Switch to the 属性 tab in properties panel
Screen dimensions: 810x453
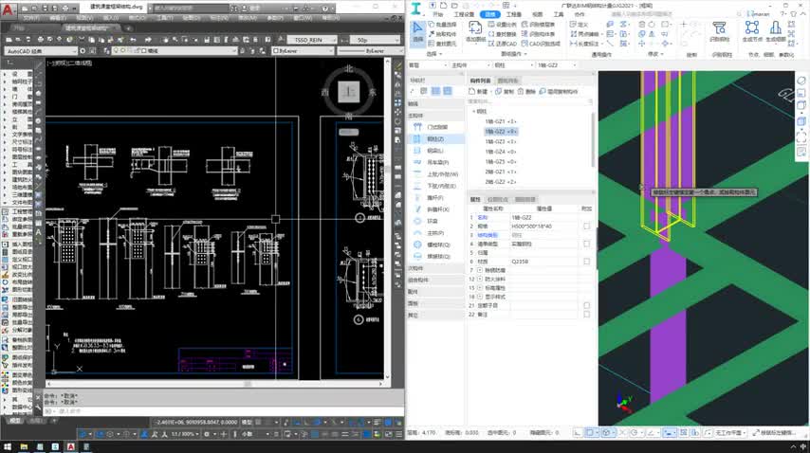(x=475, y=199)
